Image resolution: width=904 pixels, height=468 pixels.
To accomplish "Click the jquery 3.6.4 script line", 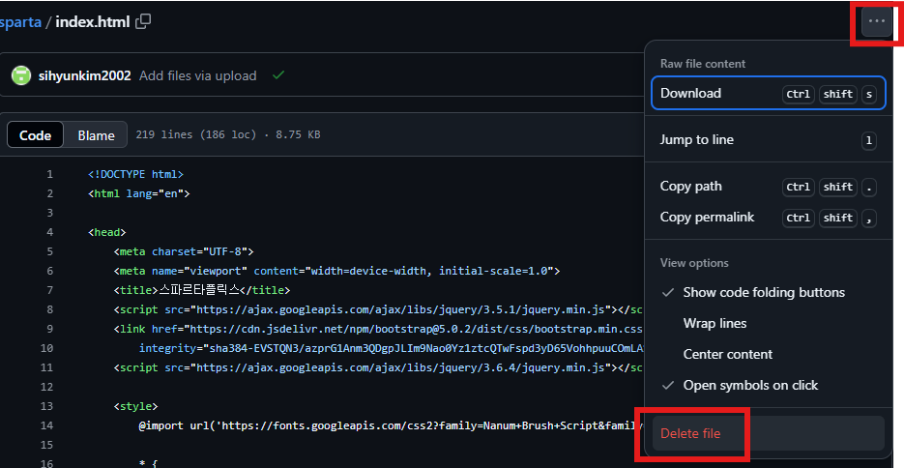I will click(x=378, y=367).
